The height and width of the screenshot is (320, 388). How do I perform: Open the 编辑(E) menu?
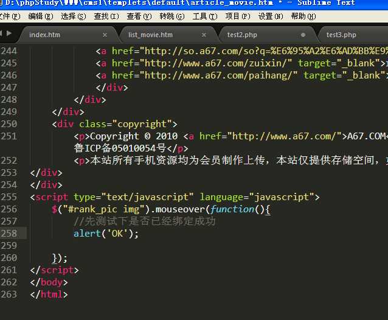tap(41, 16)
